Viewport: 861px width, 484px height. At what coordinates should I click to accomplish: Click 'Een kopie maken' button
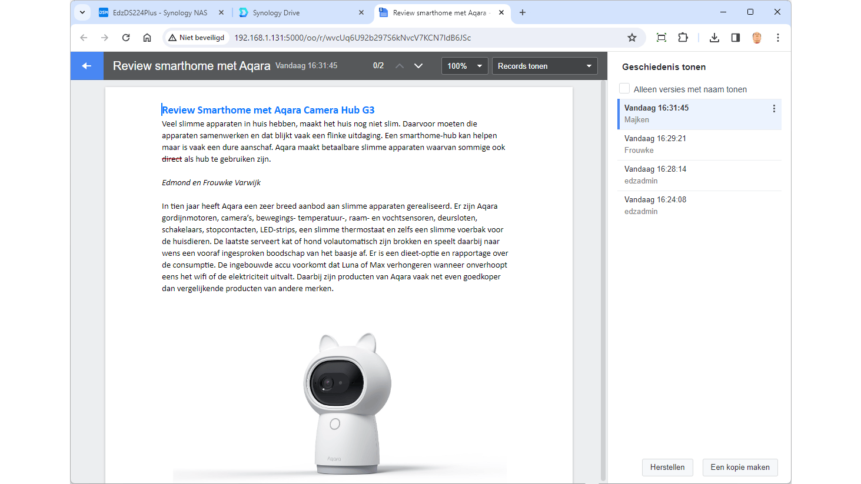click(740, 468)
